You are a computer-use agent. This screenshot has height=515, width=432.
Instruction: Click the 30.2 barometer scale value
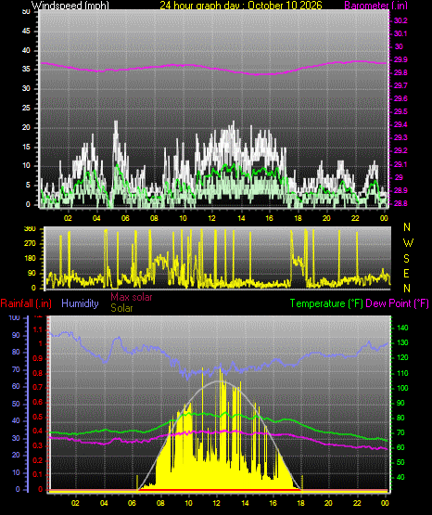[x=400, y=20]
